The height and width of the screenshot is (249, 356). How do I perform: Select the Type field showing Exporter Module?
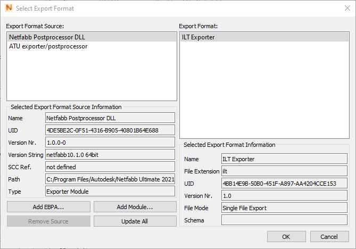click(x=110, y=191)
